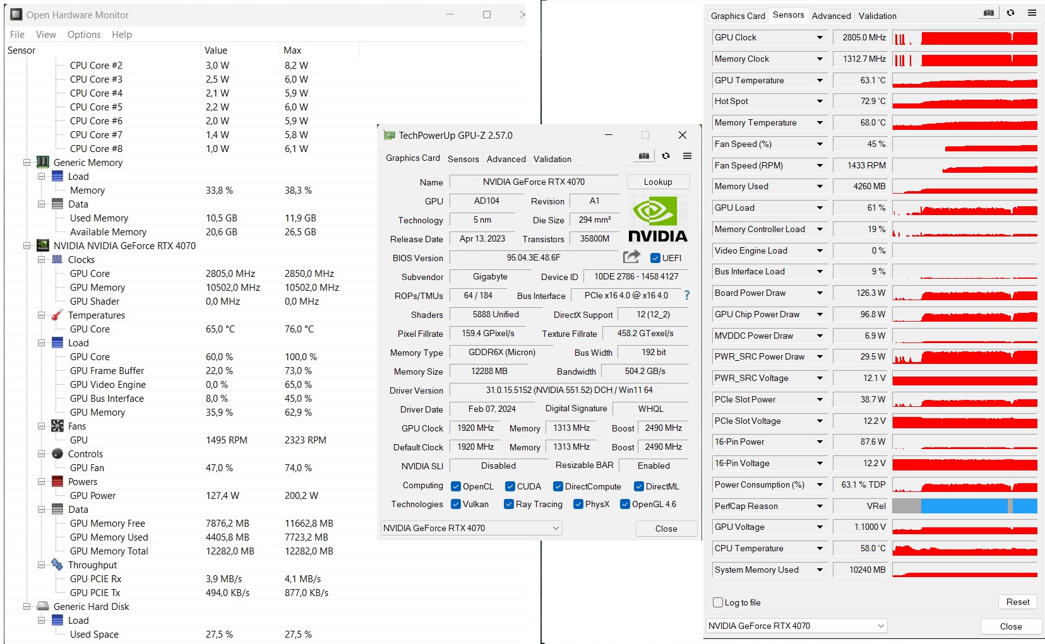Click the Fans icon in the tree
This screenshot has height=644, width=1045.
57,426
